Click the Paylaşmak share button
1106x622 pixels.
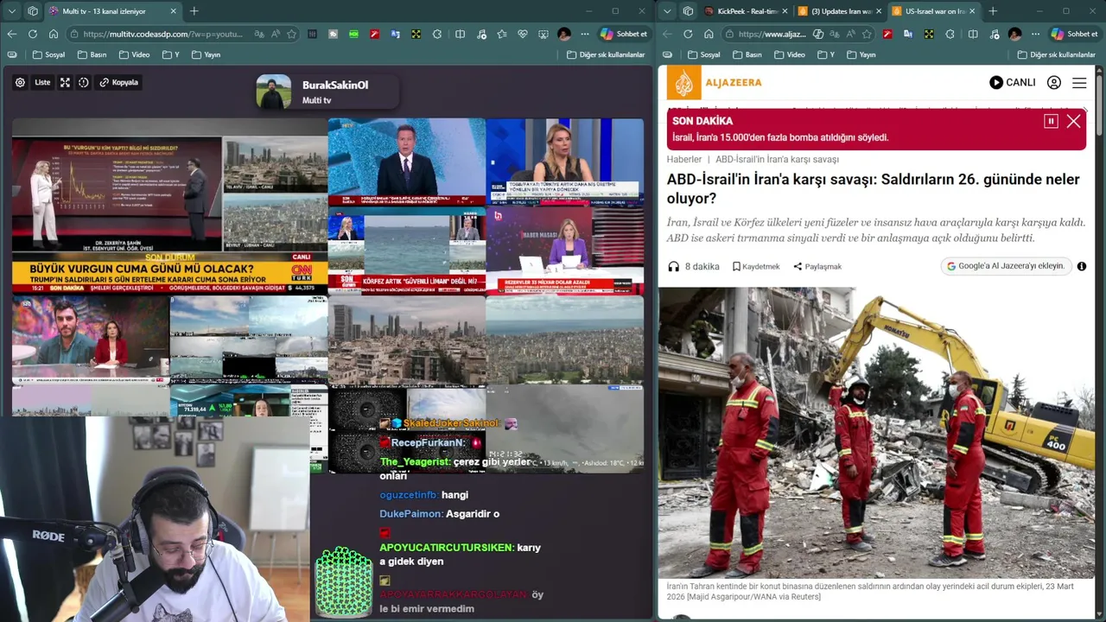coord(817,266)
